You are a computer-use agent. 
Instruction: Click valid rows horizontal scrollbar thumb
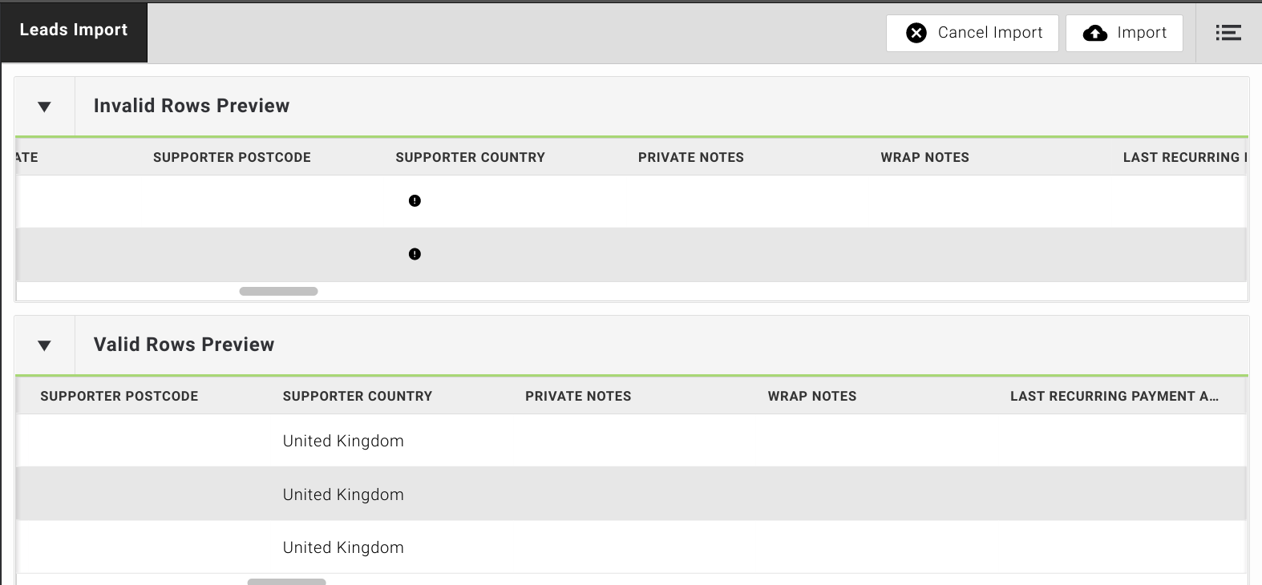(x=286, y=581)
